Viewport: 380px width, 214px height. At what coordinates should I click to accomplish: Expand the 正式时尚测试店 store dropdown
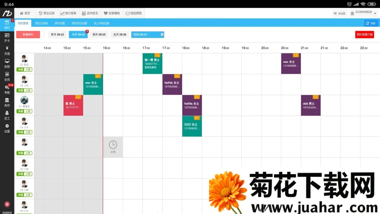coord(363,13)
